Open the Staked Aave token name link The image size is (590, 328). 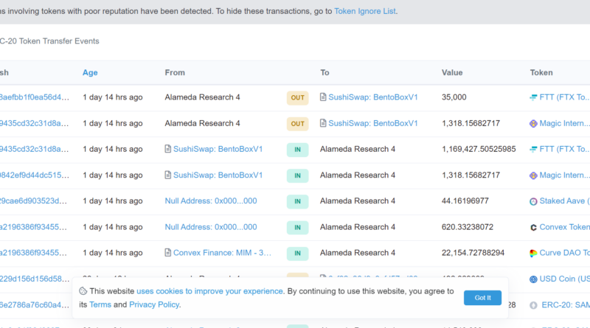click(564, 201)
